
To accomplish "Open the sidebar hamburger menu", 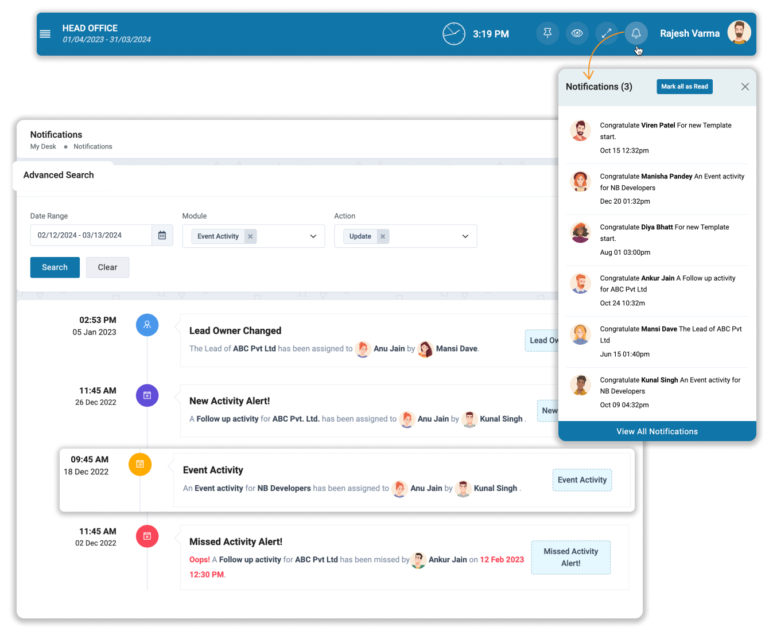I will pos(45,33).
